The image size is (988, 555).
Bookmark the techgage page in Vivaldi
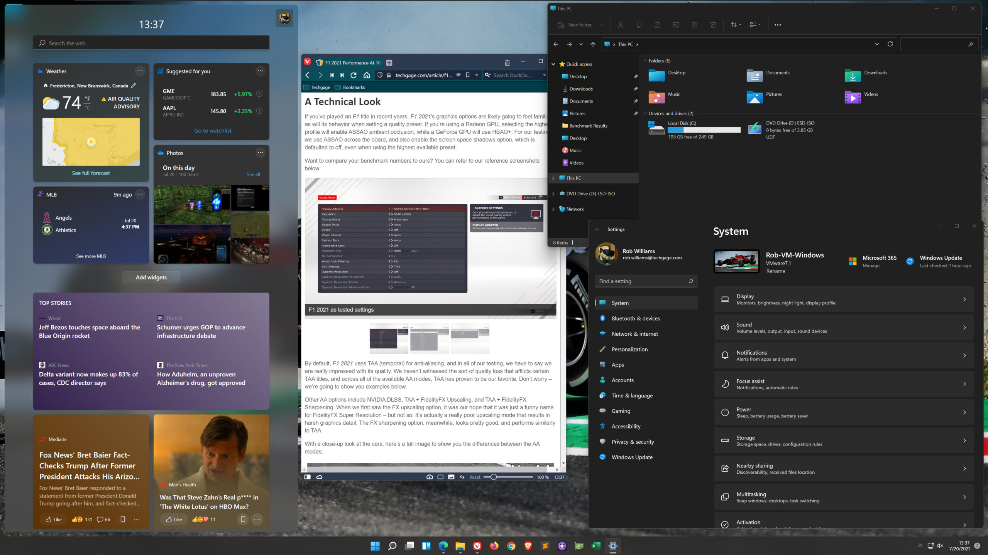click(467, 75)
